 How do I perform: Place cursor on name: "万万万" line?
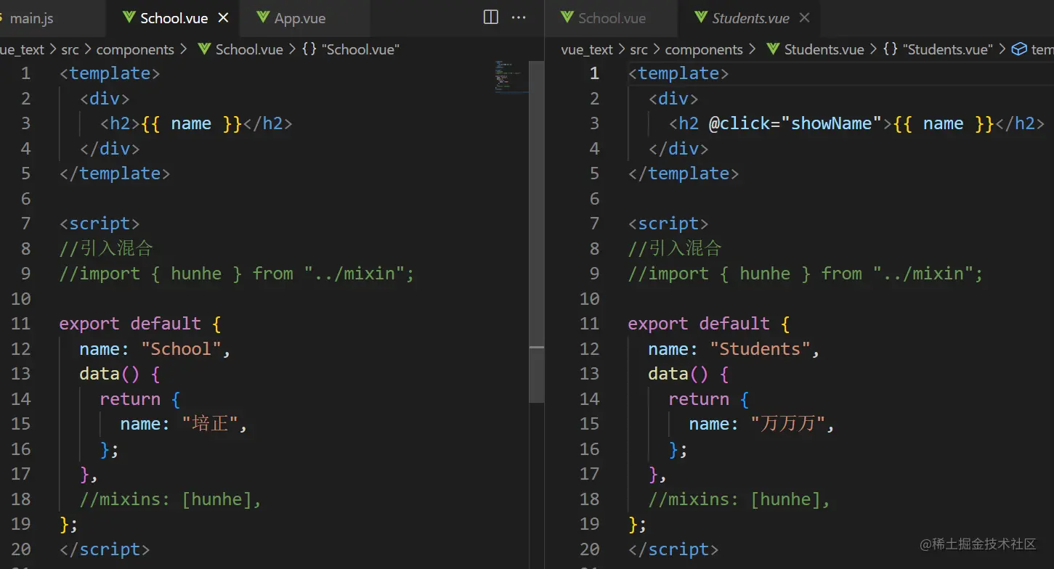click(761, 423)
